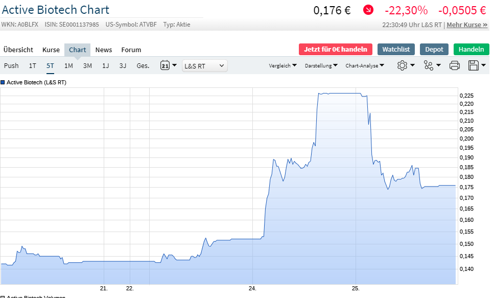494x298 pixels.
Task: Open the chart settings gear icon
Action: pos(403,65)
